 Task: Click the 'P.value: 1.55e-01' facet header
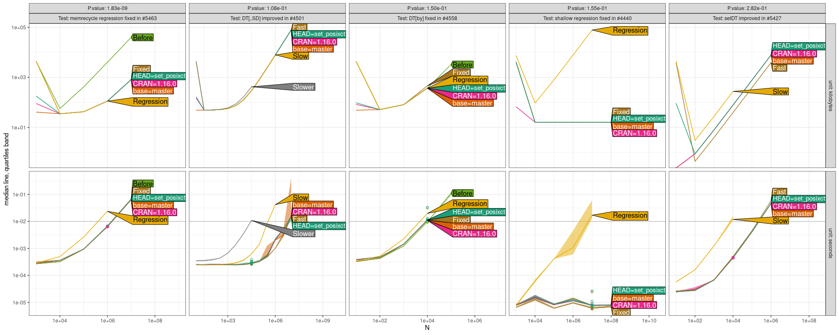coord(587,8)
